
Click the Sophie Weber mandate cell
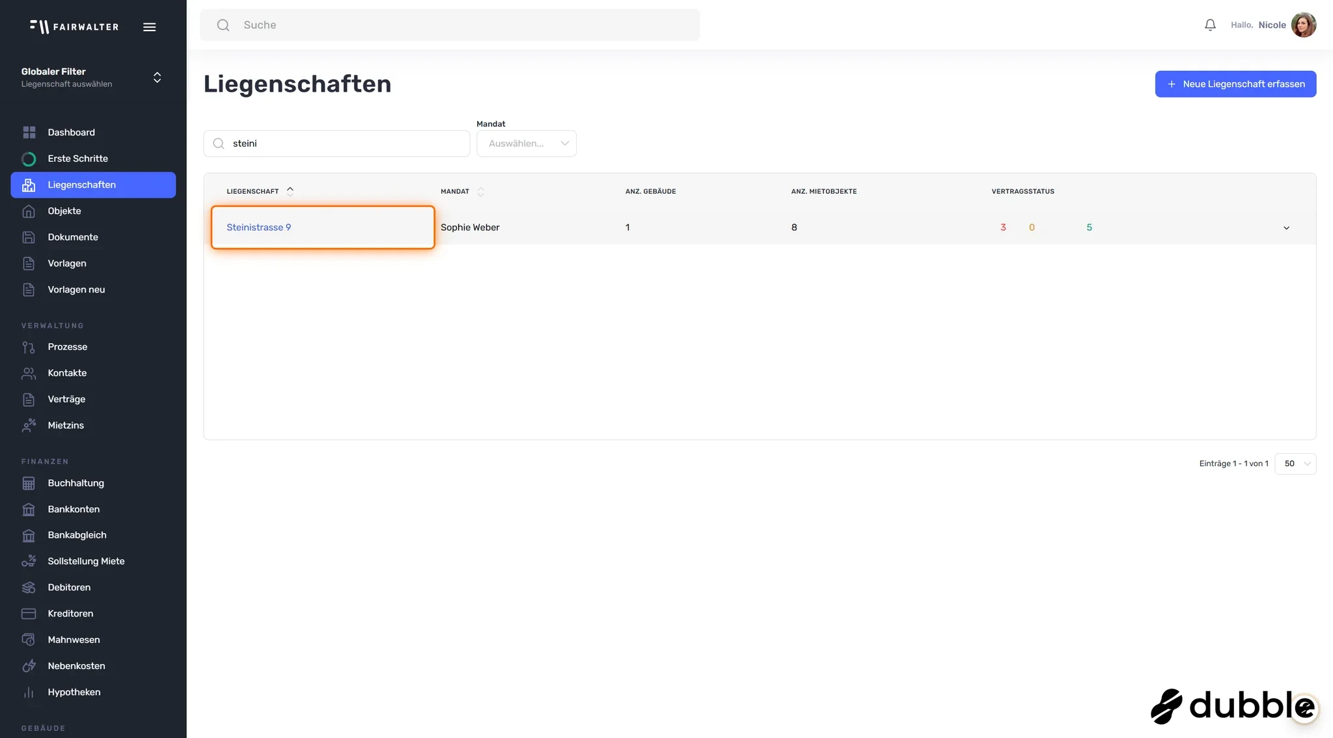(x=470, y=228)
